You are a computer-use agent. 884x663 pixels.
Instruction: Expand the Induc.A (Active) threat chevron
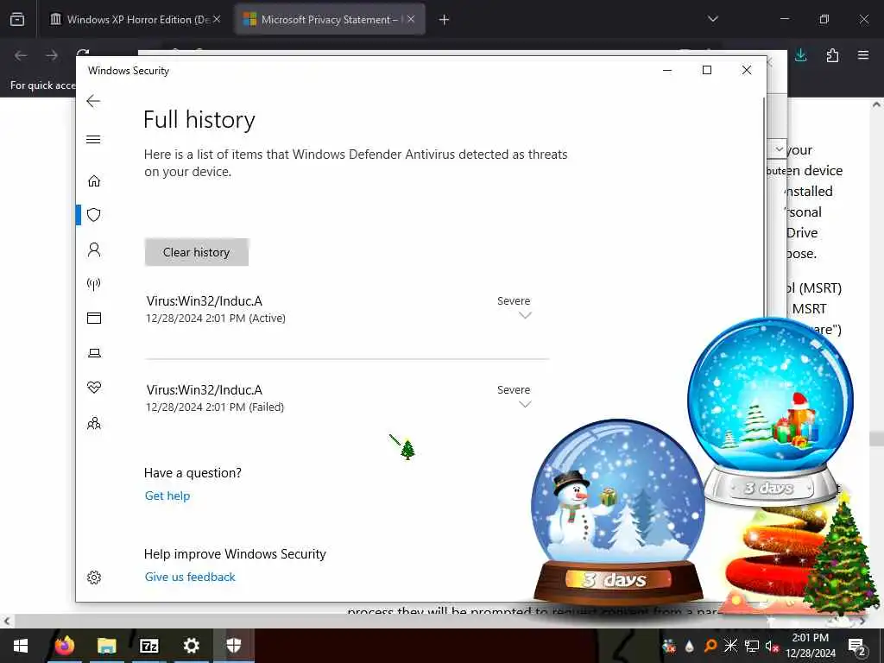tap(525, 316)
